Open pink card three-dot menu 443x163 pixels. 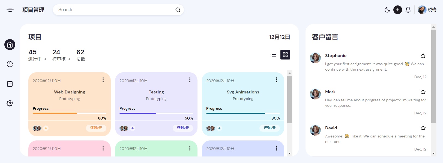(103, 148)
